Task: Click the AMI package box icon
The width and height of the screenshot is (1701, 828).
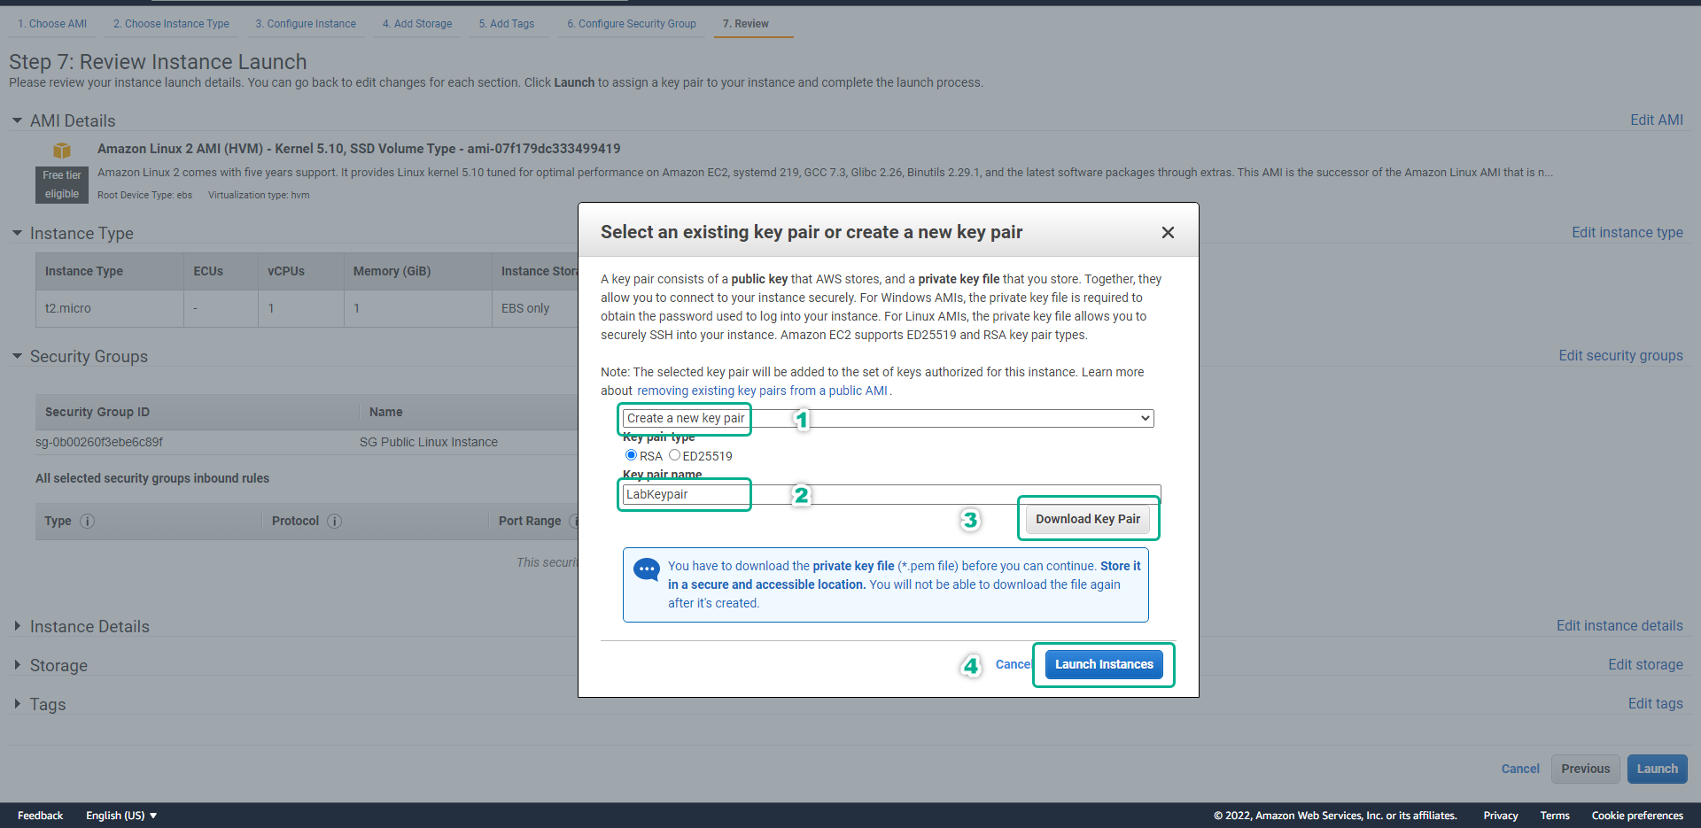Action: coord(62,150)
